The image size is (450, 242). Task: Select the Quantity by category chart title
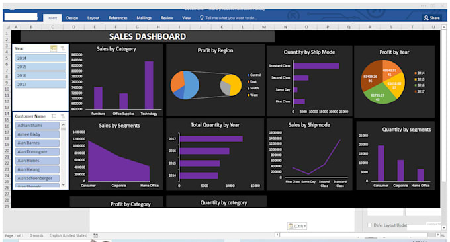pos(224,203)
